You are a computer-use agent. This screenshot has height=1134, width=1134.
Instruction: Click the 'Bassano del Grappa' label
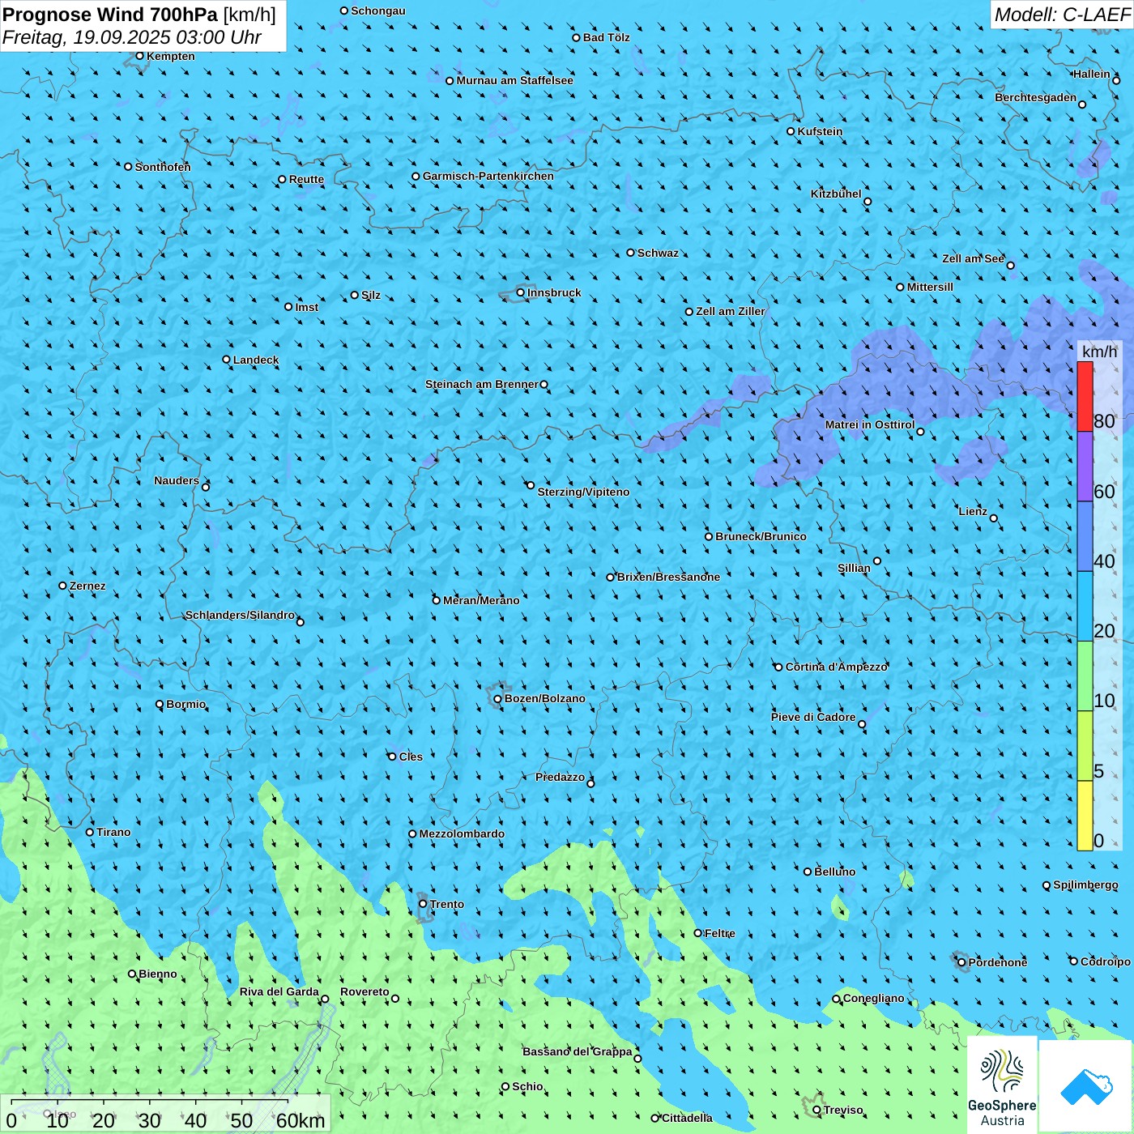578,1051
